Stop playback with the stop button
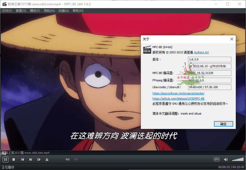This screenshot has width=246, height=170. [x=14, y=159]
